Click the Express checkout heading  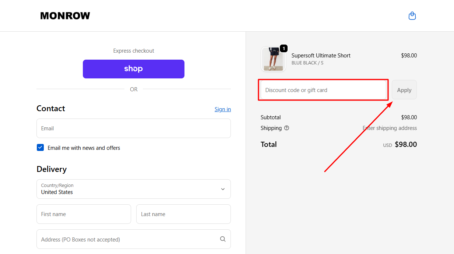[134, 51]
